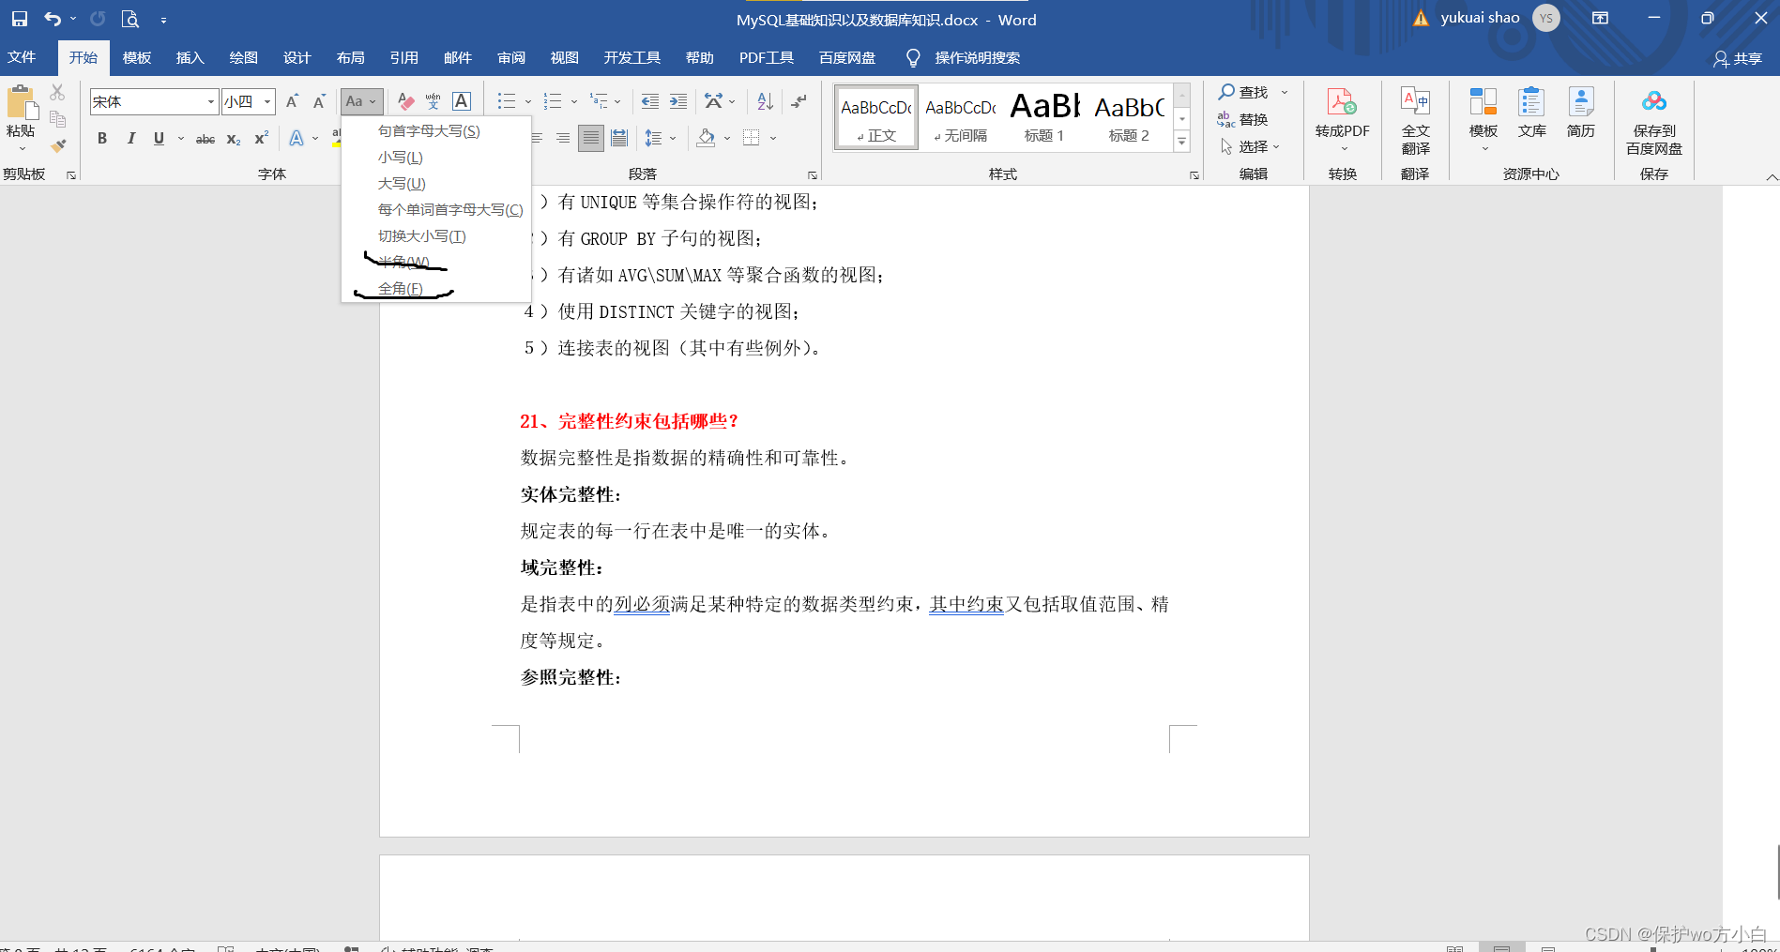The height and width of the screenshot is (952, 1780).
Task: Expand the Shading paint bucket dropdown arrow
Action: pos(727,139)
